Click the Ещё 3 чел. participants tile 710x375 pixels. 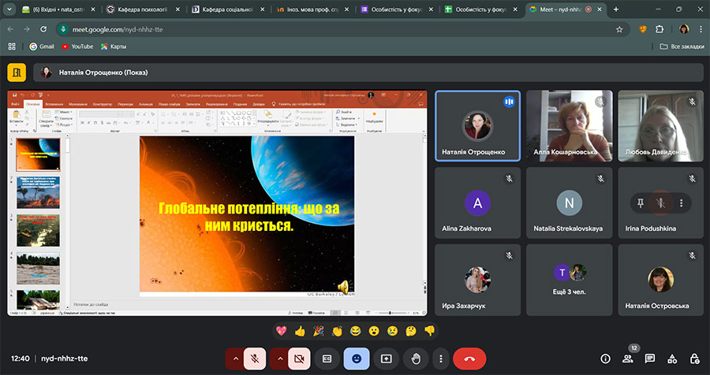coord(569,280)
